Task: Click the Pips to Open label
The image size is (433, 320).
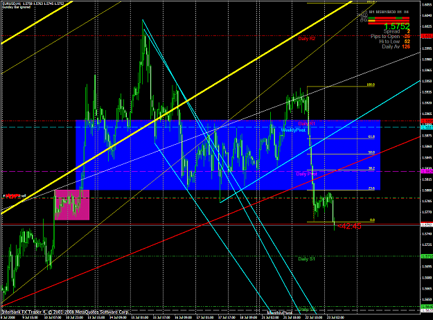Action: [x=385, y=37]
